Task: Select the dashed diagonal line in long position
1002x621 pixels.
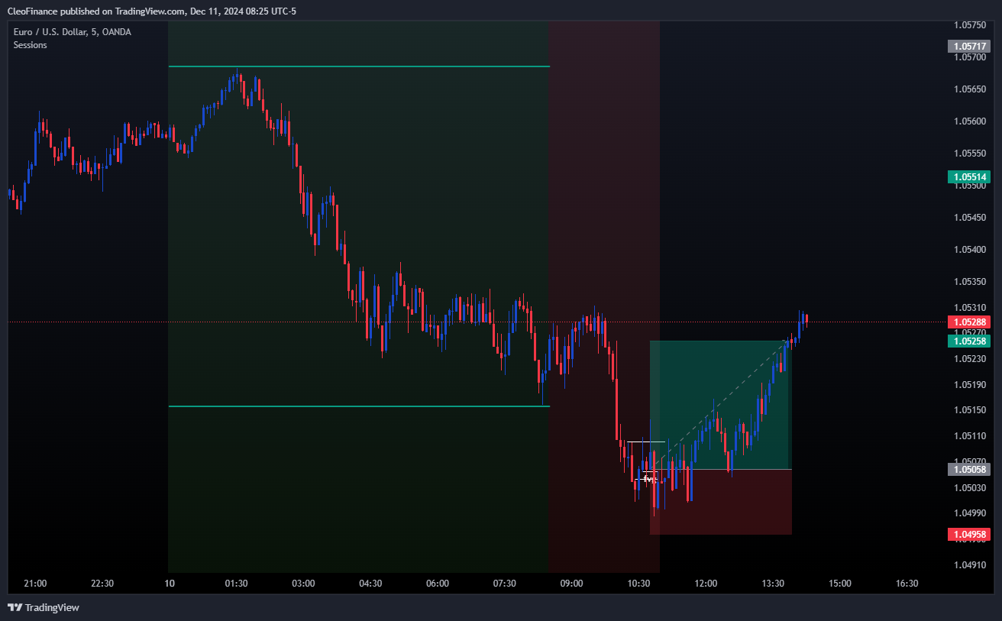Action: point(720,405)
